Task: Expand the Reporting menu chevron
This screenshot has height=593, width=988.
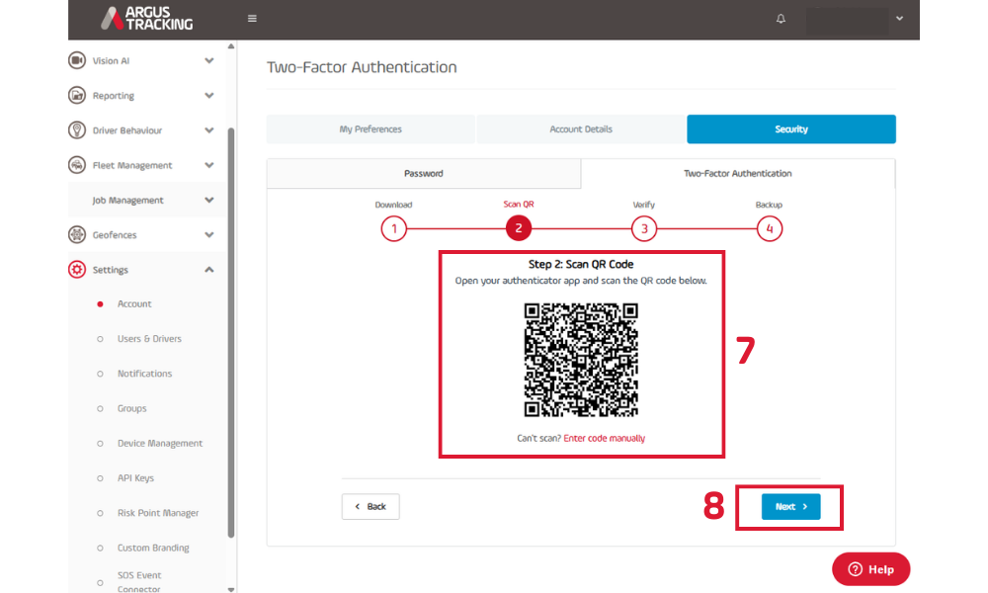Action: [209, 95]
